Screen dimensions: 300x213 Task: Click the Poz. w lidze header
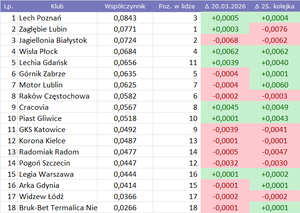tap(176, 7)
